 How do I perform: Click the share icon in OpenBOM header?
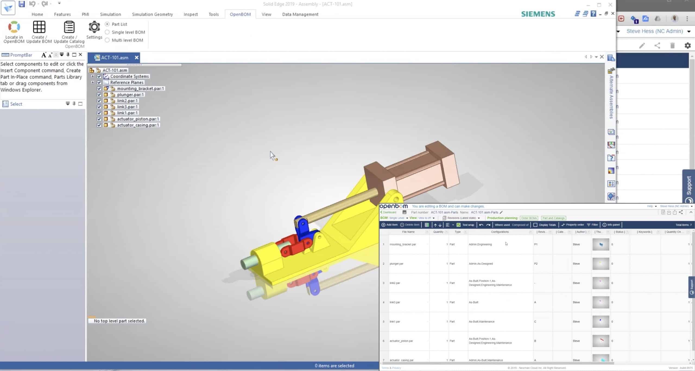pos(681,212)
